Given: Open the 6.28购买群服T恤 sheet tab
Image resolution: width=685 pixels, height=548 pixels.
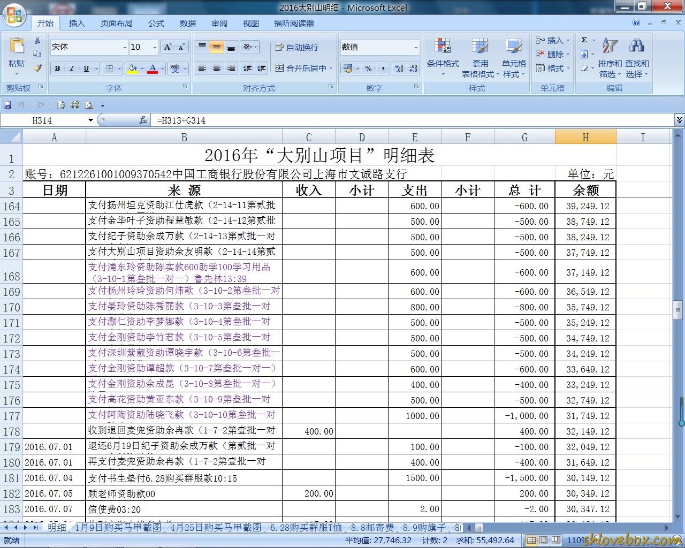Looking at the screenshot, I should [306, 527].
